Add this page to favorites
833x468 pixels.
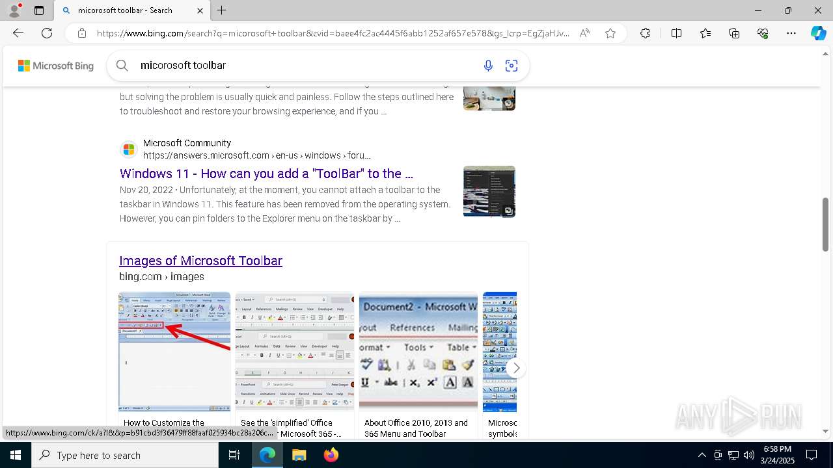coord(610,33)
